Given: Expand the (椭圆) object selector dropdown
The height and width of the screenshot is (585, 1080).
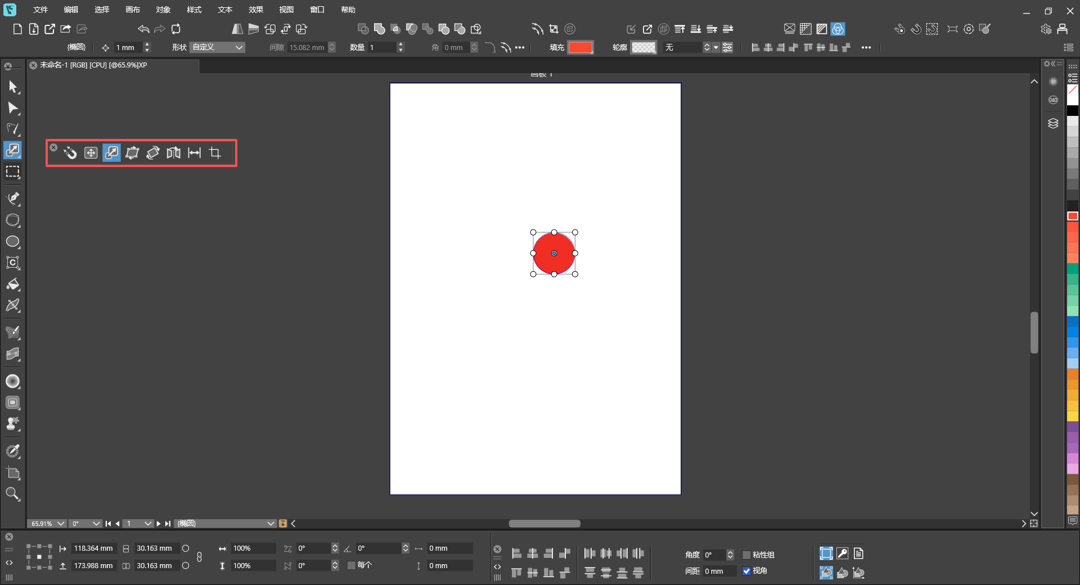Looking at the screenshot, I should (x=226, y=524).
